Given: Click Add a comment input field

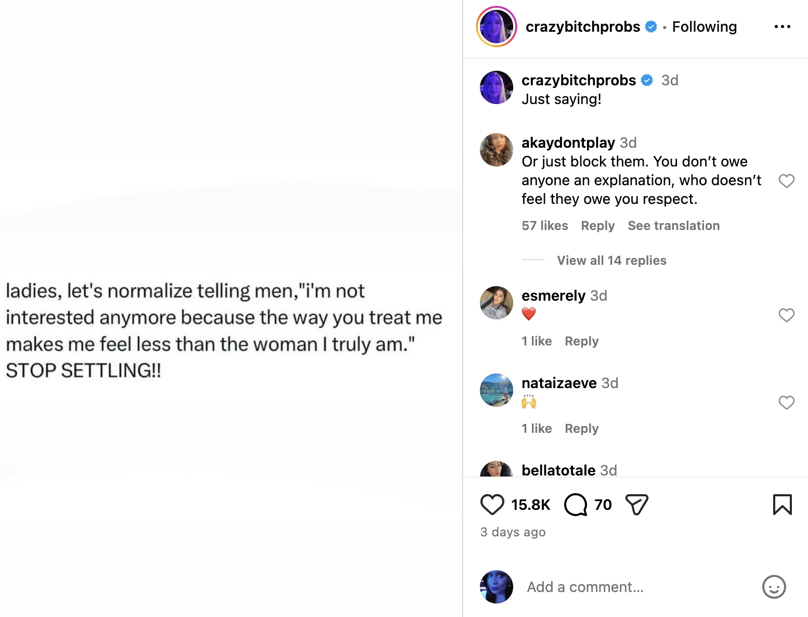Looking at the screenshot, I should click(624, 587).
